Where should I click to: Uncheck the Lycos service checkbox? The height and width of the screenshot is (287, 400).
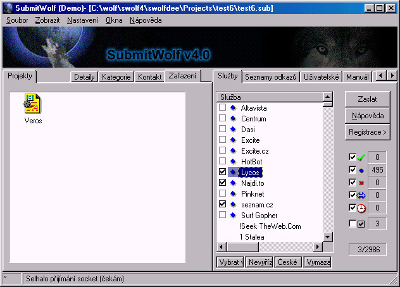[222, 171]
